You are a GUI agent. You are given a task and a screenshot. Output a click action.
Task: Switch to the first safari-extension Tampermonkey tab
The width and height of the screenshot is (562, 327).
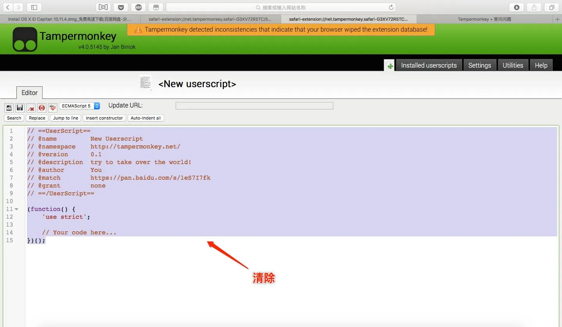210,19
